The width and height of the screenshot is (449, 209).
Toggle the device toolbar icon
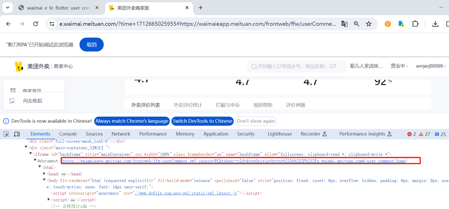[x=17, y=134]
